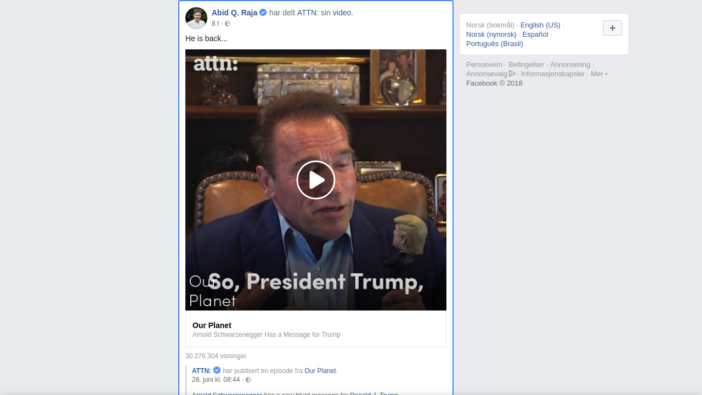This screenshot has height=395, width=702.
Task: Click the 'Facebook © 2018' footer text
Action: (494, 83)
